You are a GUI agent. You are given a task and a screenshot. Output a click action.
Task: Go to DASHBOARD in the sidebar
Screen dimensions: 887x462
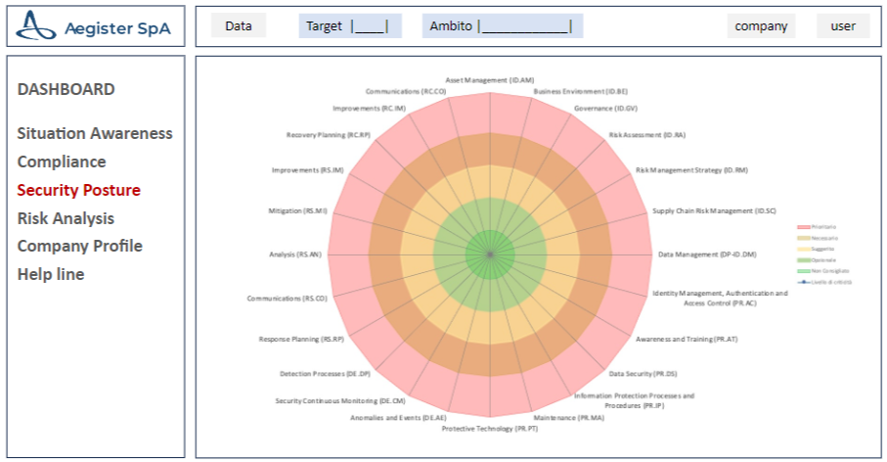[67, 89]
